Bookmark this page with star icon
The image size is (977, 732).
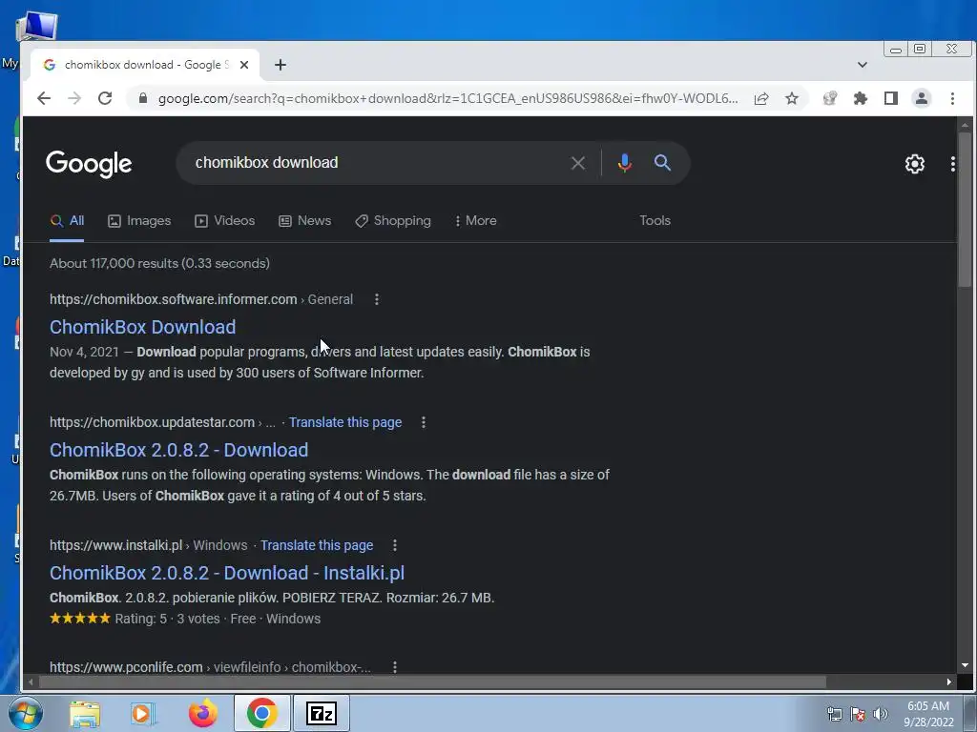point(791,98)
